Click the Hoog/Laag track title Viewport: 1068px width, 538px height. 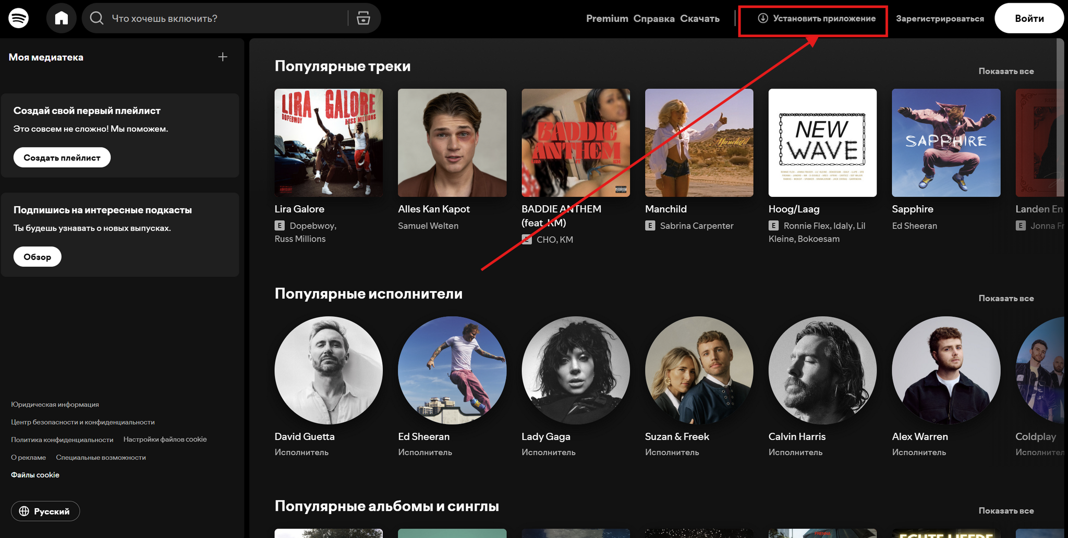coord(794,209)
